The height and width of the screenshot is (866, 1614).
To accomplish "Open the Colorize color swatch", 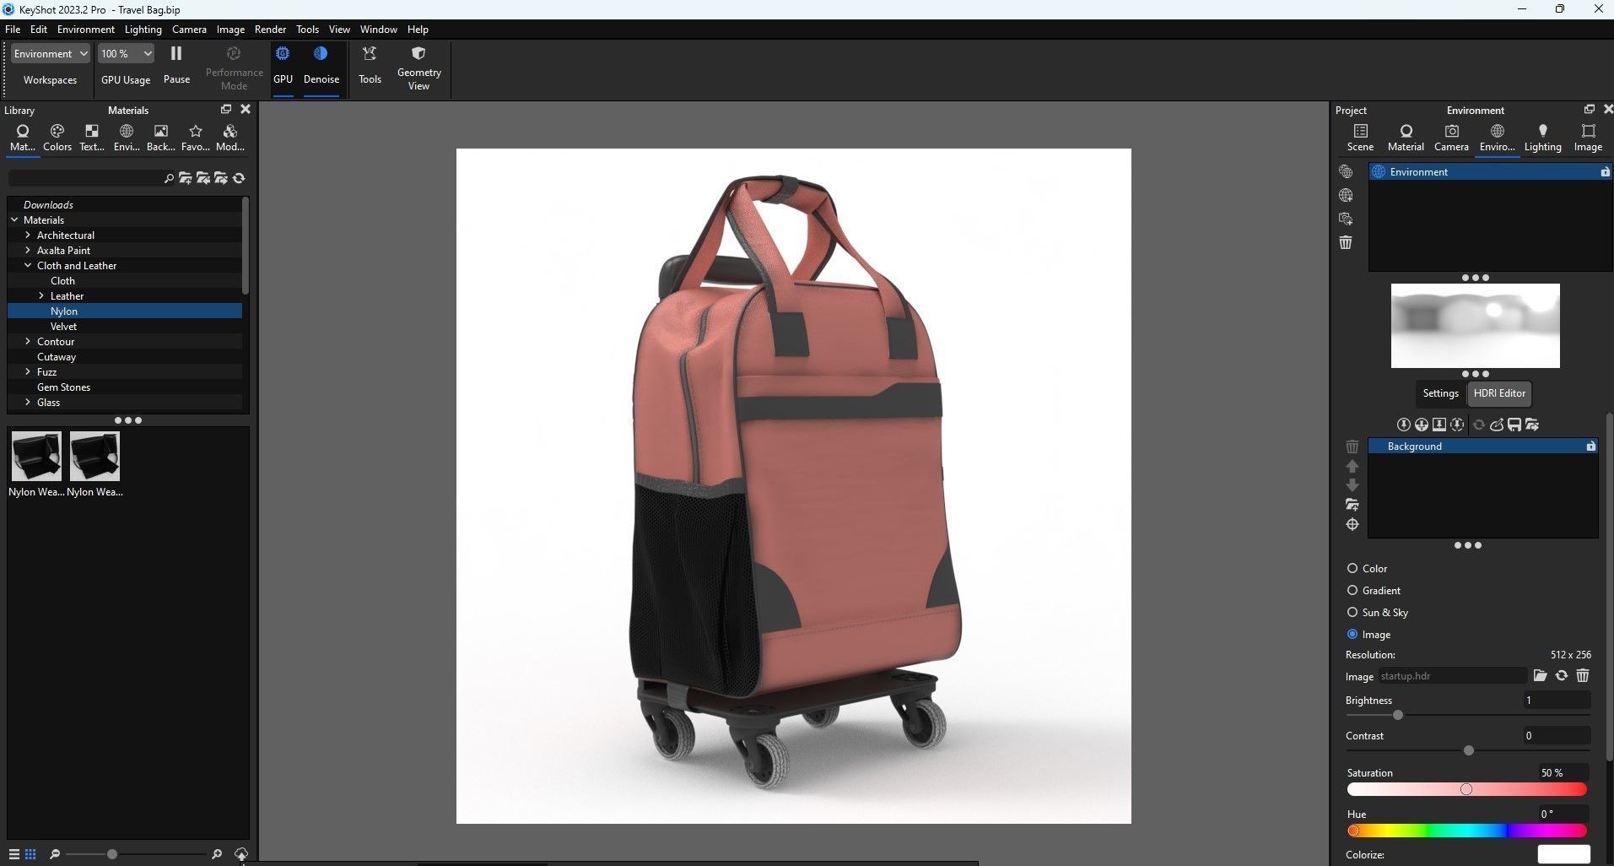I will 1563,854.
